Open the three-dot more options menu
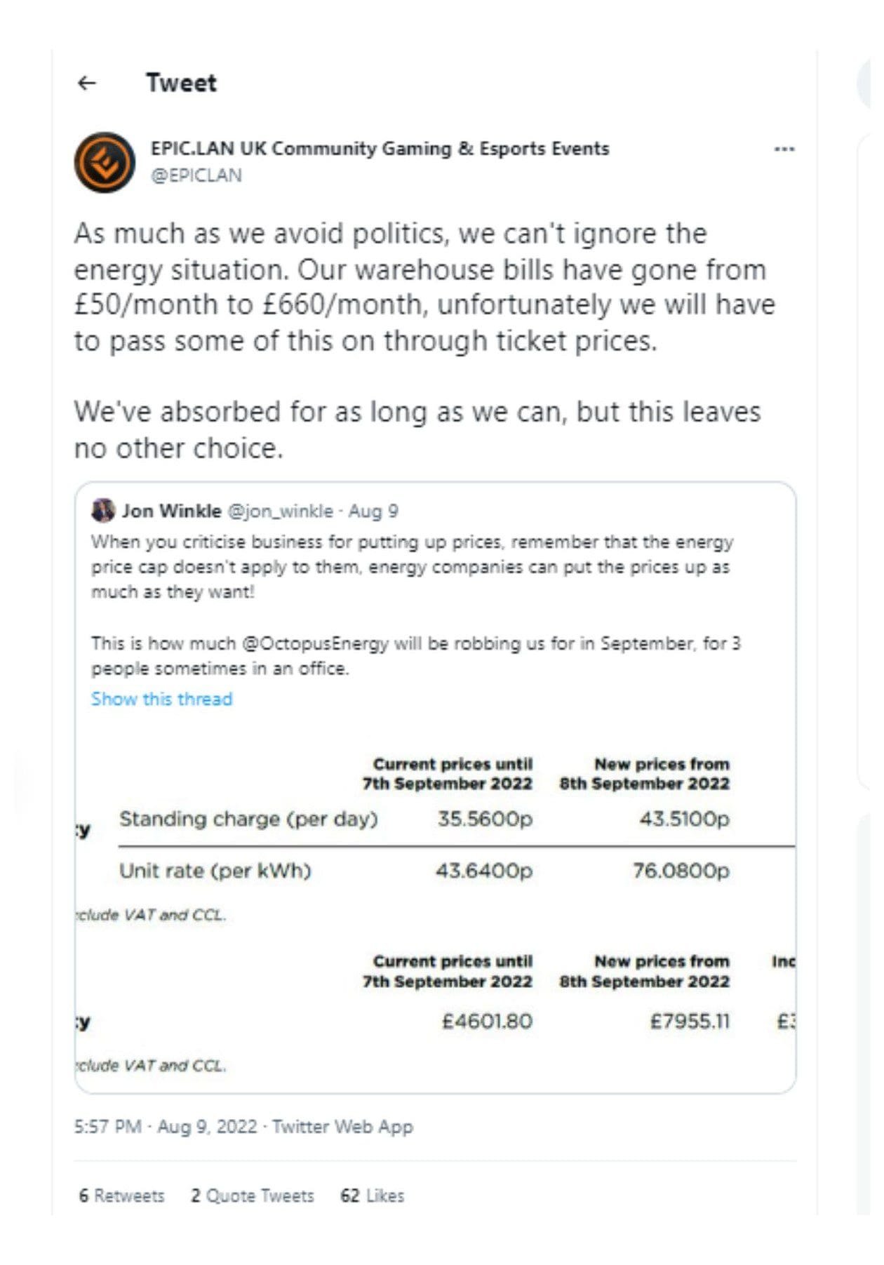This screenshot has height=1265, width=884. pos(784,149)
